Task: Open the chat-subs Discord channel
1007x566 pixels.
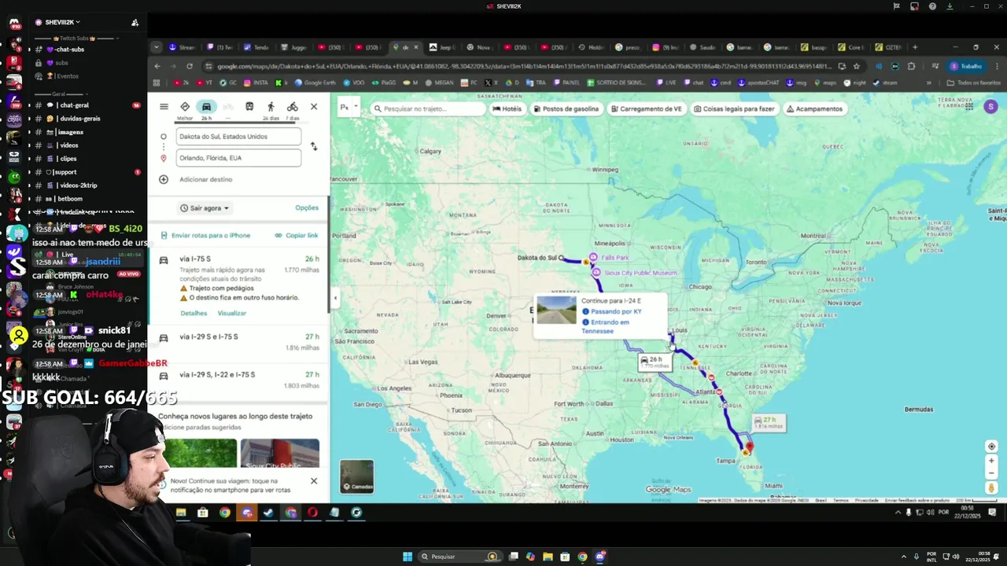Action: 69,50
